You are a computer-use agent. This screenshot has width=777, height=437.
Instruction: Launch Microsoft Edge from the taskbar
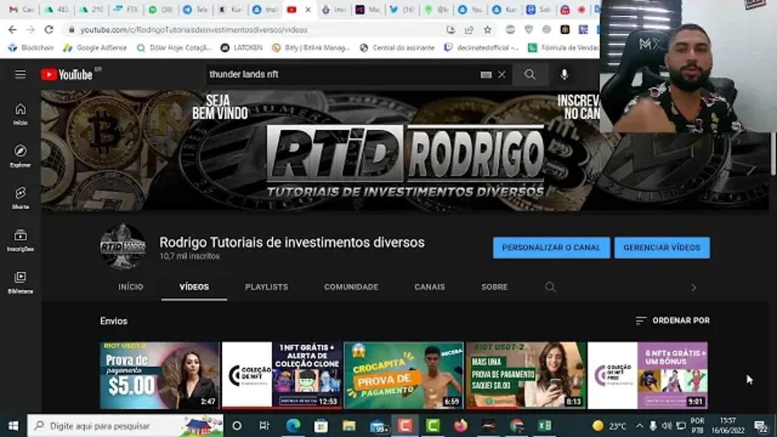click(293, 425)
